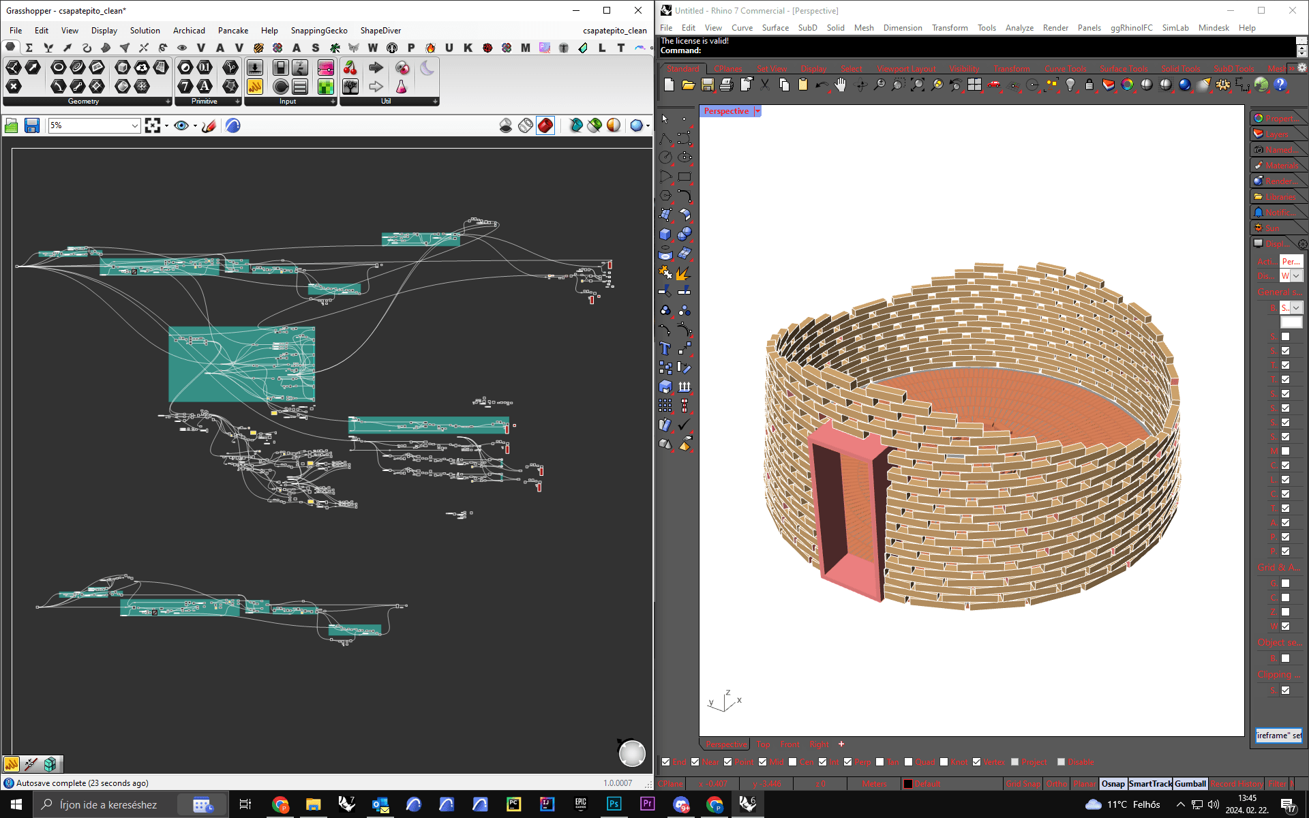
Task: Open a Grasshopper file with folder icon
Action: [x=12, y=125]
